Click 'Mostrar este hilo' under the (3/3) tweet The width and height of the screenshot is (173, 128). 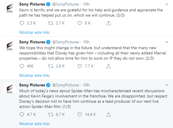coord(34,32)
